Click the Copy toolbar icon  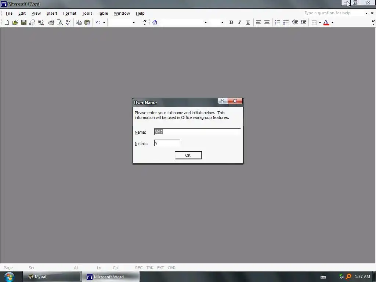click(79, 22)
